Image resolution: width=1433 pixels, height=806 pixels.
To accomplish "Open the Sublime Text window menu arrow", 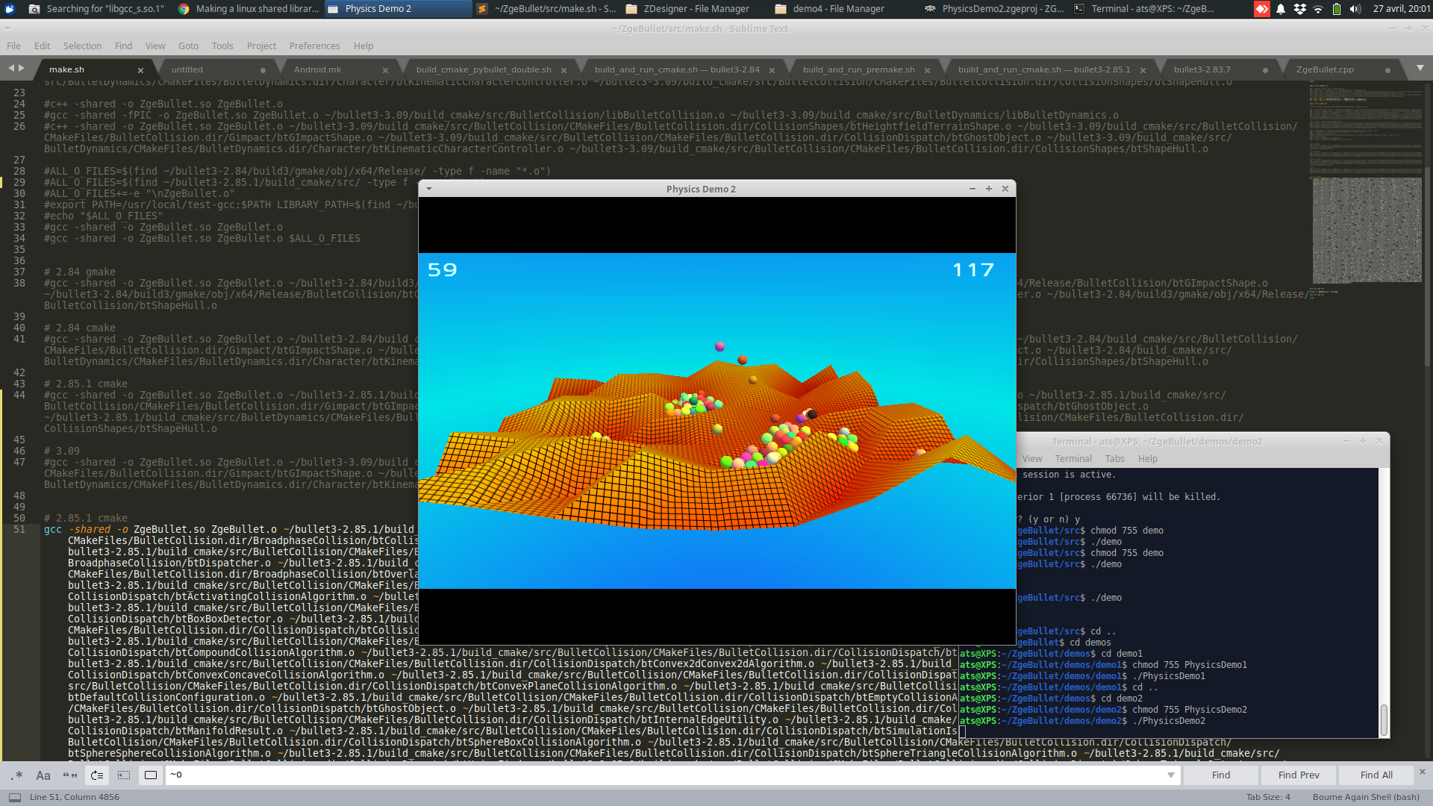I will (x=7, y=28).
